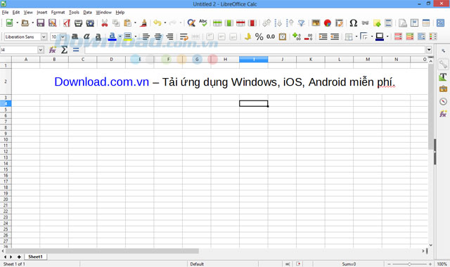Create a new spreadsheet with the New icon
450x267 pixels.
pyautogui.click(x=9, y=22)
